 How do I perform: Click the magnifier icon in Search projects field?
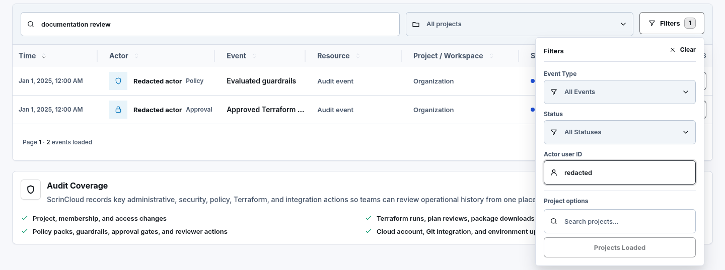(554, 221)
